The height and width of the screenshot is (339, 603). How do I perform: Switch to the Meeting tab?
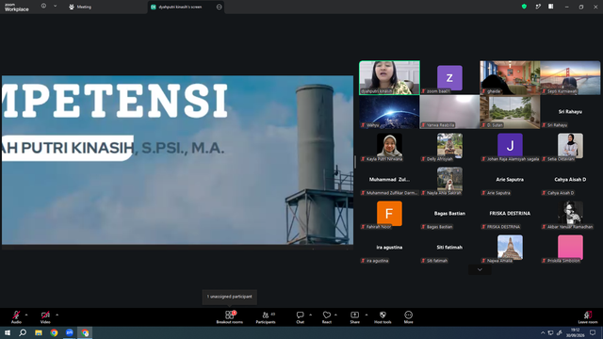tap(80, 7)
